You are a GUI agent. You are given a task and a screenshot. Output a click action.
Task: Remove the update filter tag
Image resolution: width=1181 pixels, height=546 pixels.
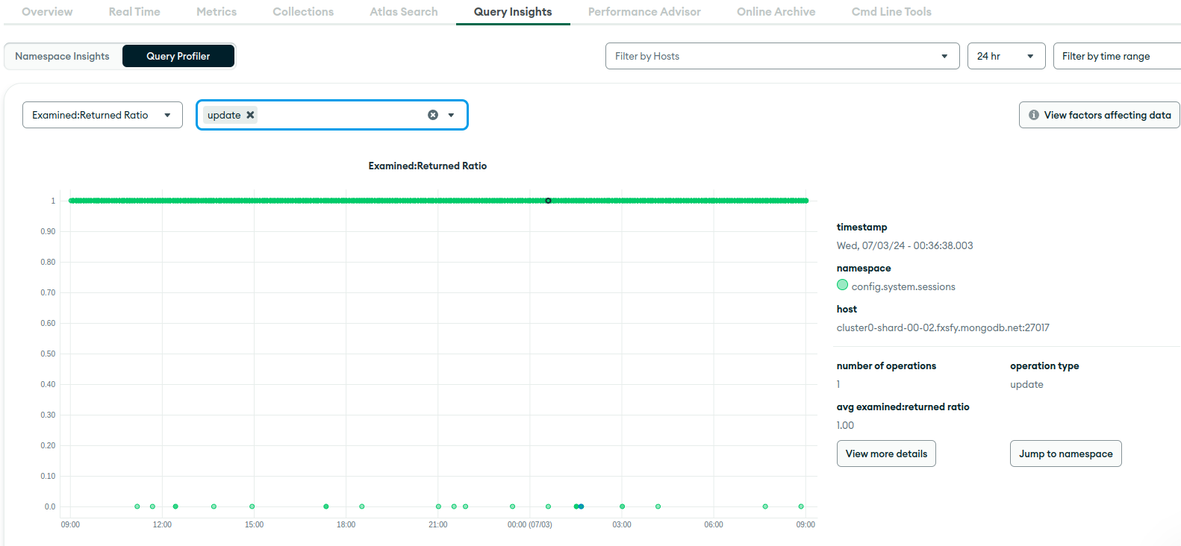pos(250,115)
